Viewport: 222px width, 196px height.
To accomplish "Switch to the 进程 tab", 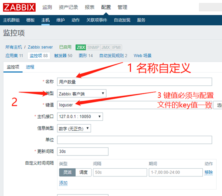I will (30, 67).
